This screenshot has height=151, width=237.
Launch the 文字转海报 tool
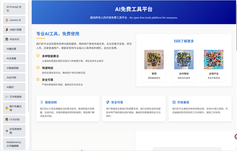point(14,97)
